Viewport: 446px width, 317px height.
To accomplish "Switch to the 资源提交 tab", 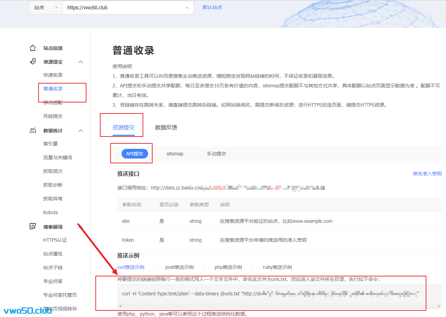I will coord(124,128).
